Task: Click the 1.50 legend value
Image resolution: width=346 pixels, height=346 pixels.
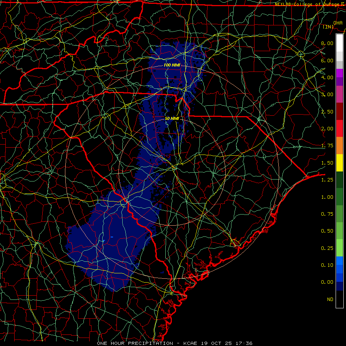Action: (327, 163)
